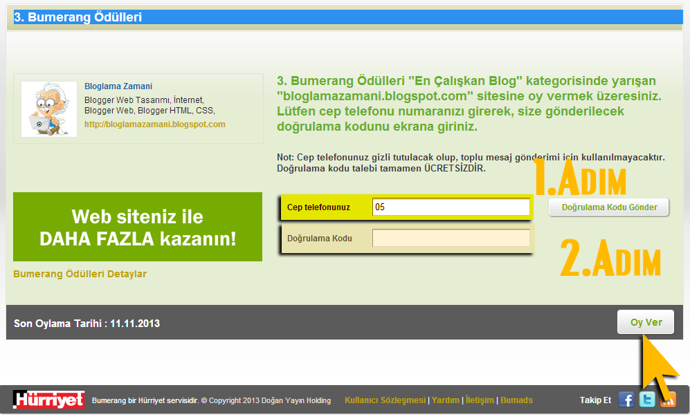The image size is (690, 419).
Task: Click the Cep telefonunuz label
Action: [x=318, y=207]
